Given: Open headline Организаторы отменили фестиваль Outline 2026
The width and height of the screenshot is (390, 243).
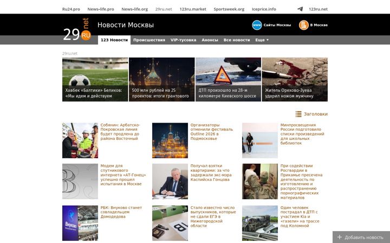Looking at the screenshot, I should [212, 132].
